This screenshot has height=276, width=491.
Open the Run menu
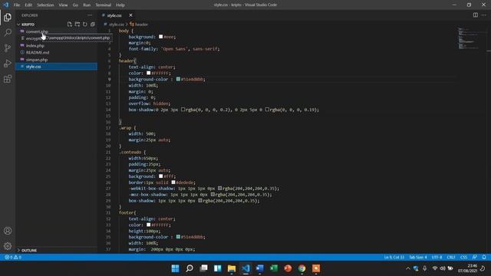tap(87, 5)
